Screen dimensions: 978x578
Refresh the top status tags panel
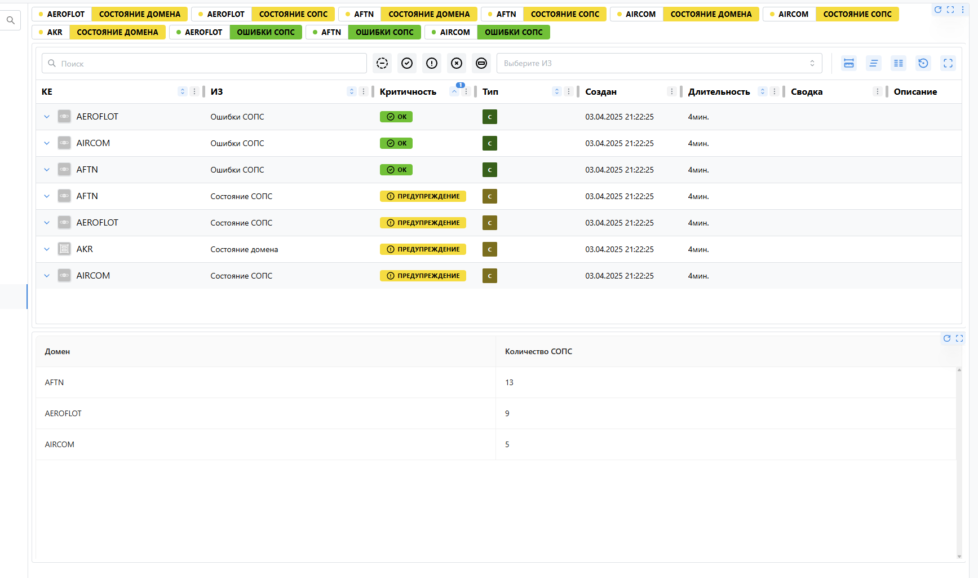coord(938,10)
